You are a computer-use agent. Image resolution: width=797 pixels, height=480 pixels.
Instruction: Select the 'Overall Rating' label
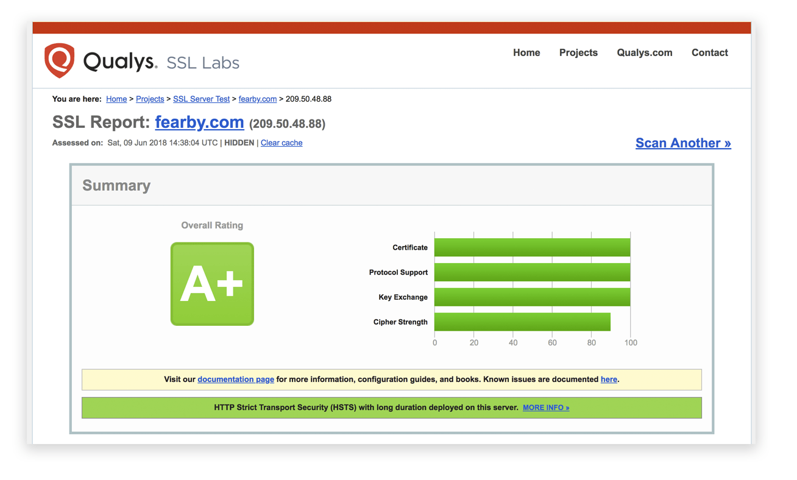(212, 225)
